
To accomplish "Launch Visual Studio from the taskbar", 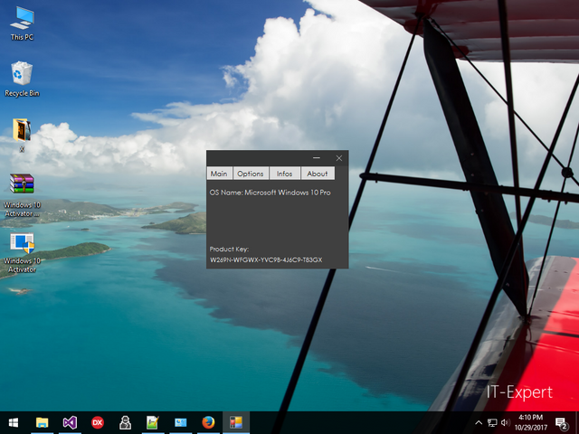I will (70, 422).
